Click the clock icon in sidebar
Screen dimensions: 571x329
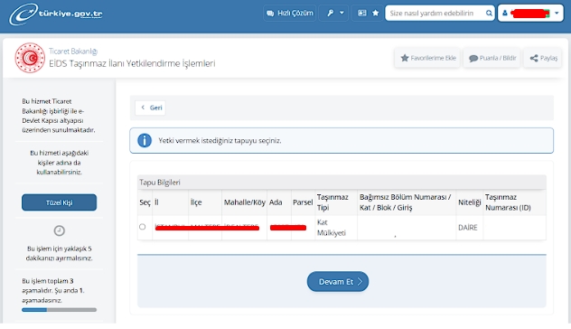coord(60,230)
